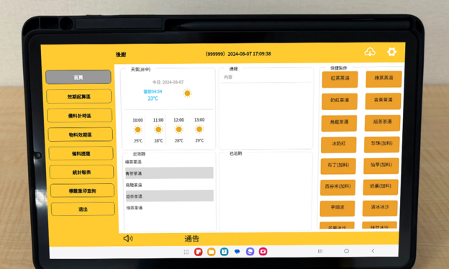Tap the 通報 內容 input field
449x269 pixels.
[266, 77]
